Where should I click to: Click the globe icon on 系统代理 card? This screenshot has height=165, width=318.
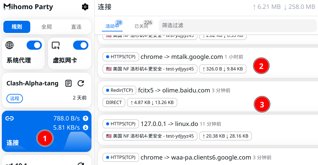pos(10,45)
